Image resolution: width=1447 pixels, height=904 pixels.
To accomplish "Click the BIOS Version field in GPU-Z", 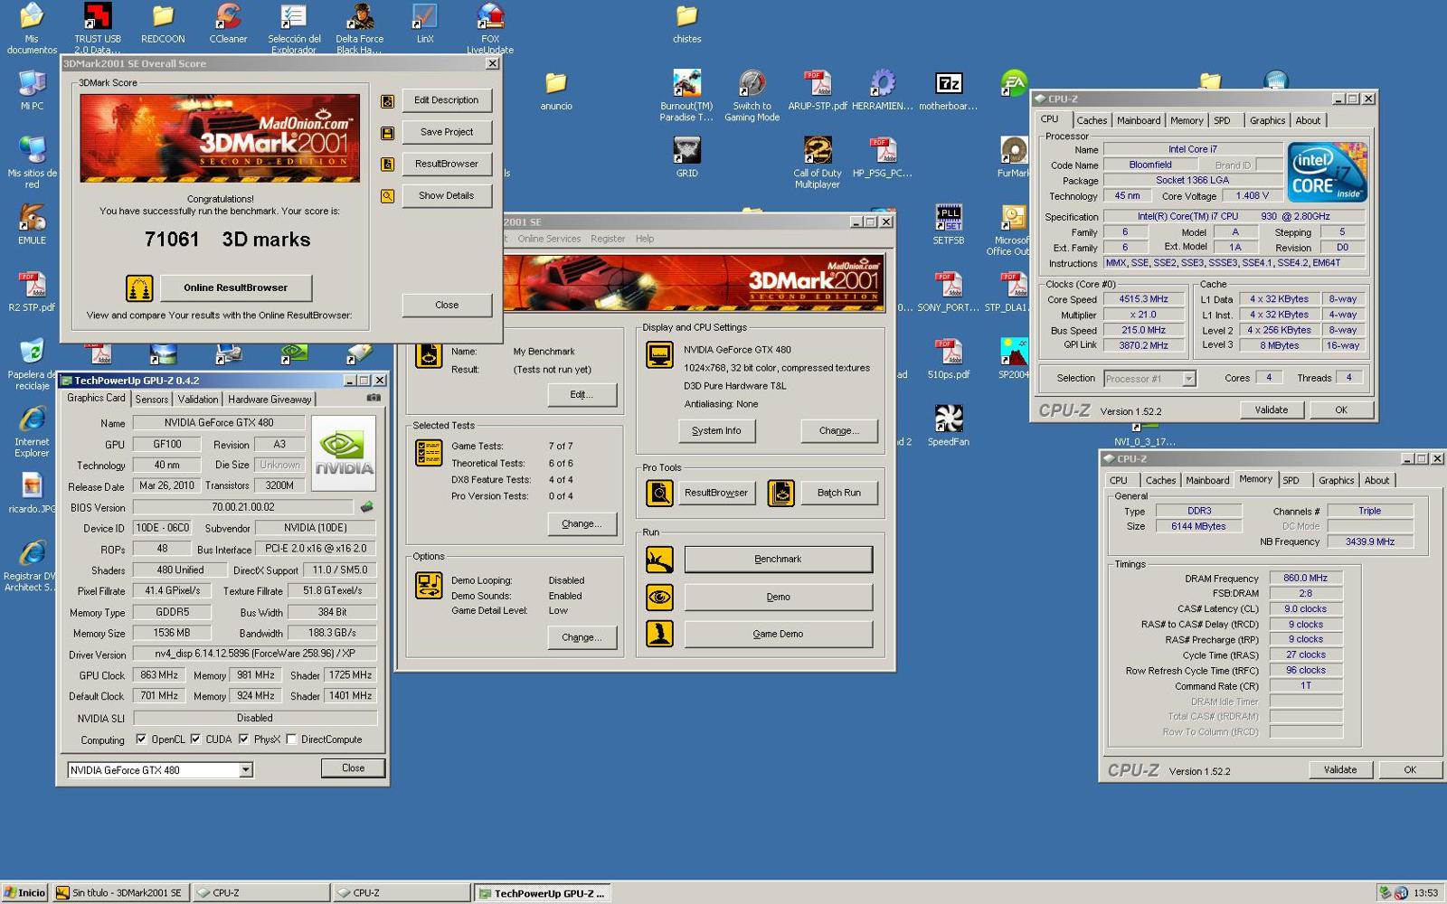I will pyautogui.click(x=243, y=507).
